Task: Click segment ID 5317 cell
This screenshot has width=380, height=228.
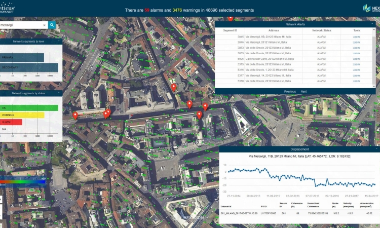Action: coord(240,75)
